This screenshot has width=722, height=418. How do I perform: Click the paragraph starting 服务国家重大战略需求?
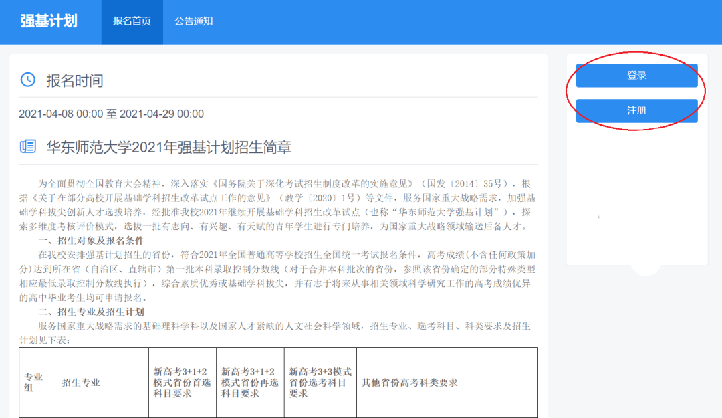click(x=277, y=332)
